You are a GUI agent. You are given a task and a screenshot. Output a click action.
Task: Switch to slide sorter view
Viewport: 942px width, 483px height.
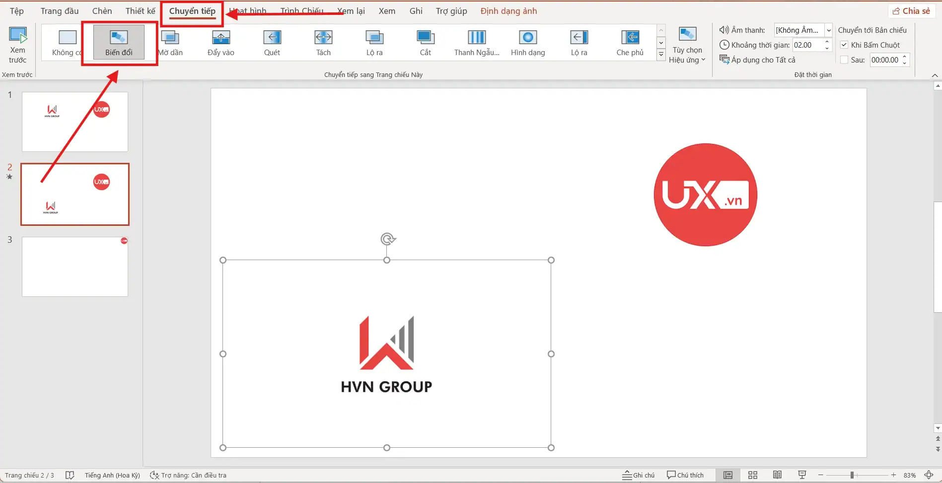(x=752, y=475)
